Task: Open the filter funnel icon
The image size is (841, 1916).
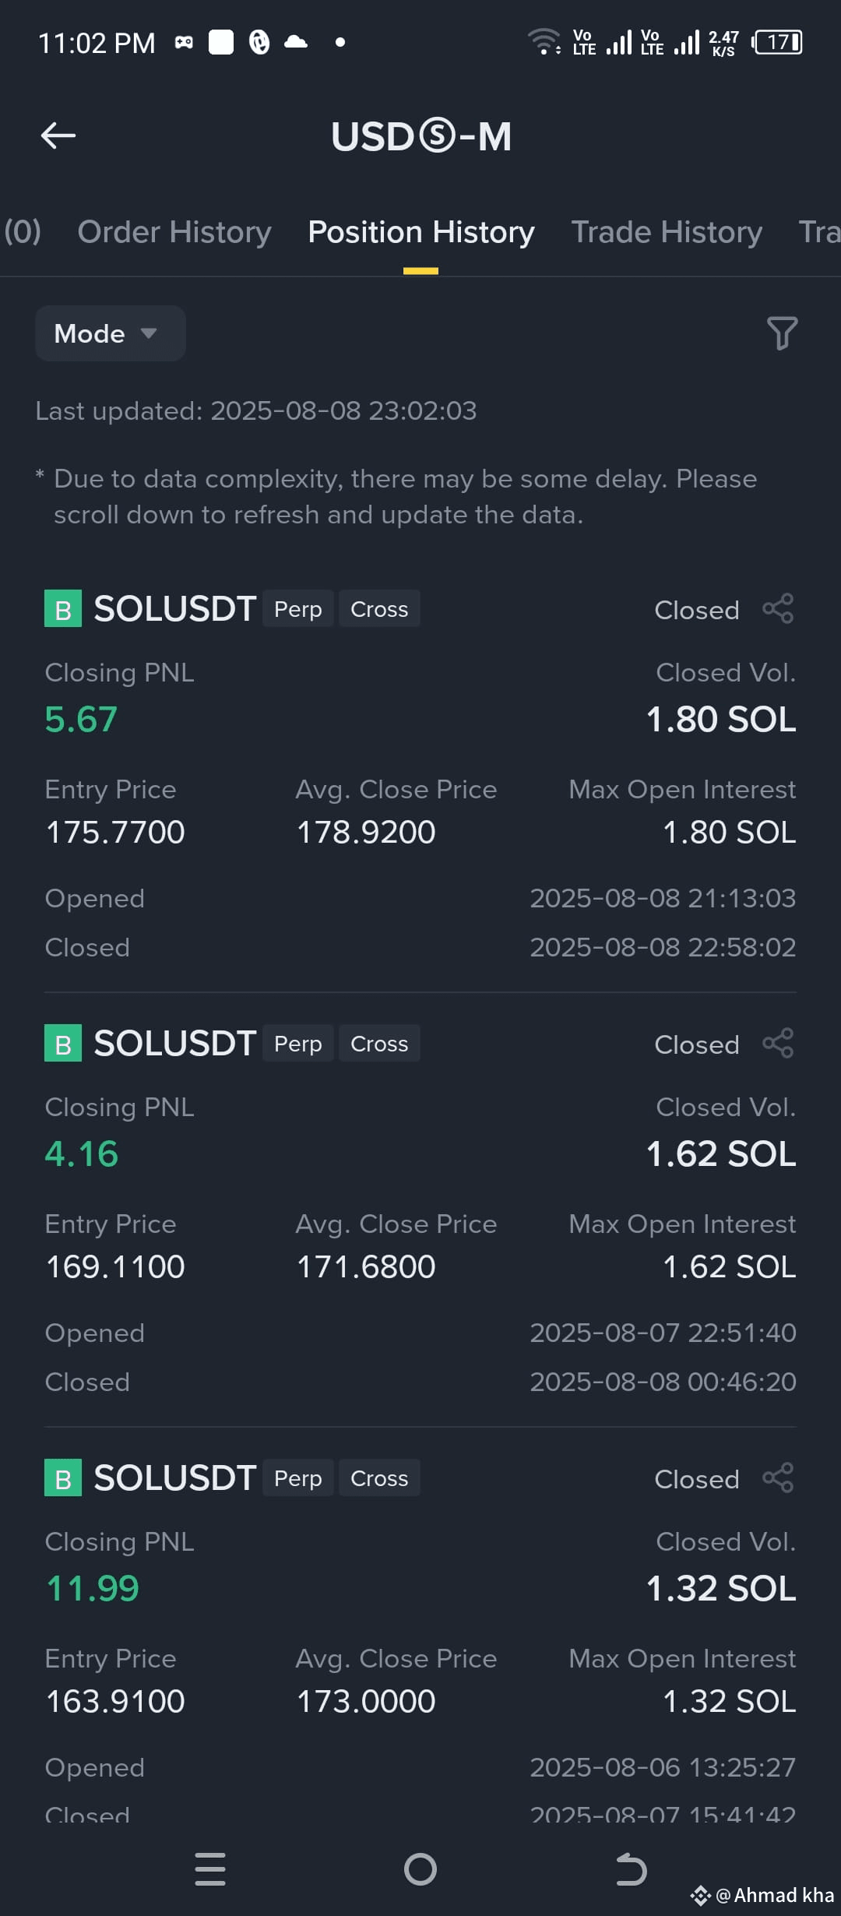Action: [782, 333]
